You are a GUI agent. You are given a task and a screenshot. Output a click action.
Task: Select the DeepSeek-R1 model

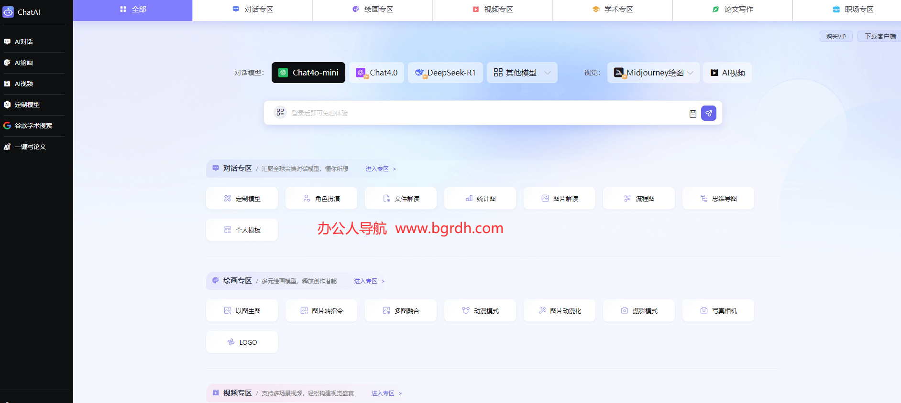click(445, 73)
